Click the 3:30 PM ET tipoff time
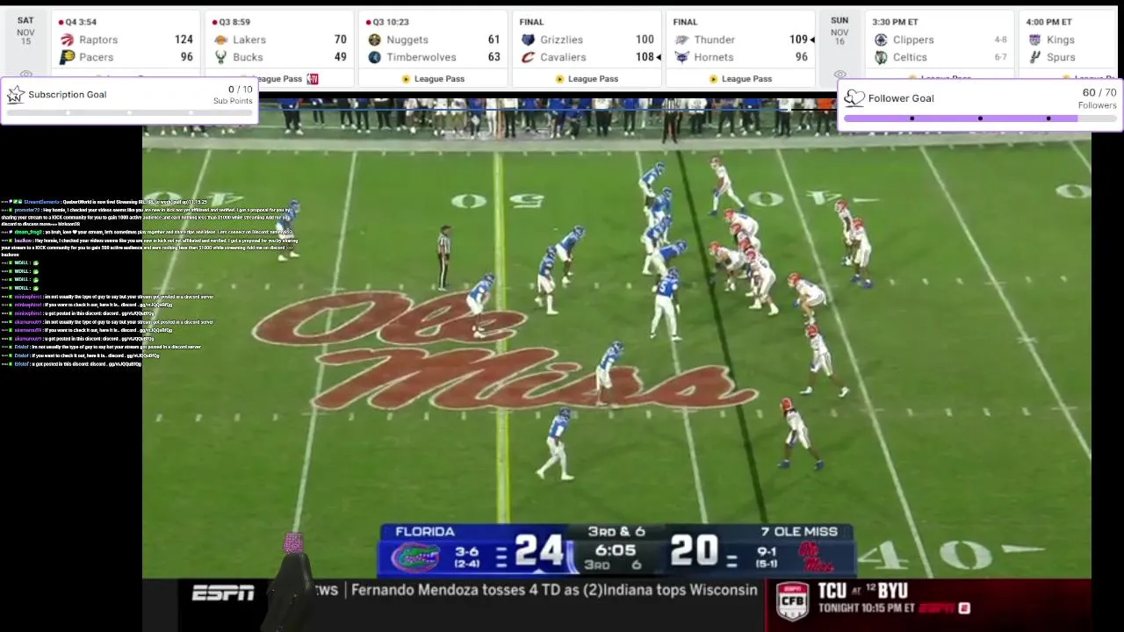 (x=896, y=22)
